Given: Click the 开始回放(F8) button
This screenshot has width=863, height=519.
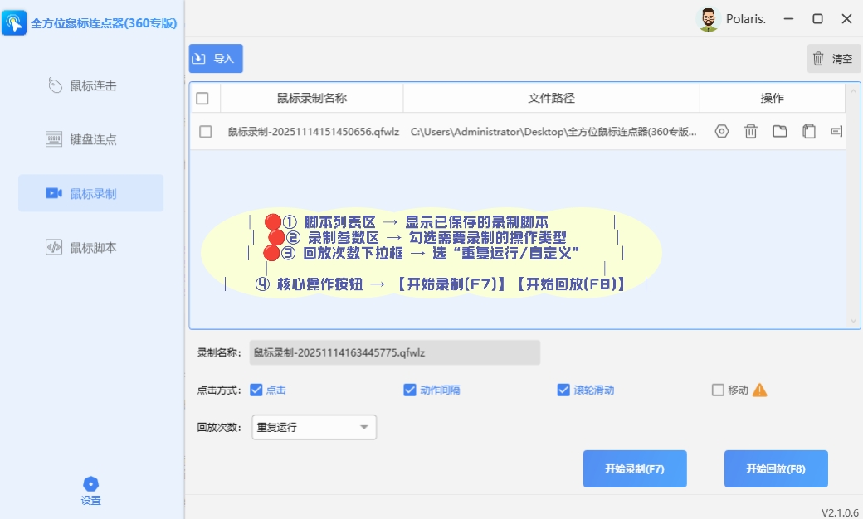Looking at the screenshot, I should coord(776,468).
